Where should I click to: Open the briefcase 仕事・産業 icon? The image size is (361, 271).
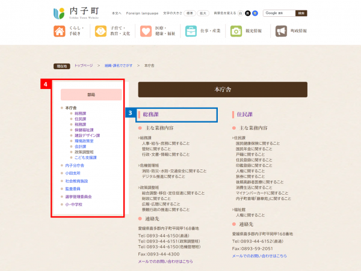191,31
